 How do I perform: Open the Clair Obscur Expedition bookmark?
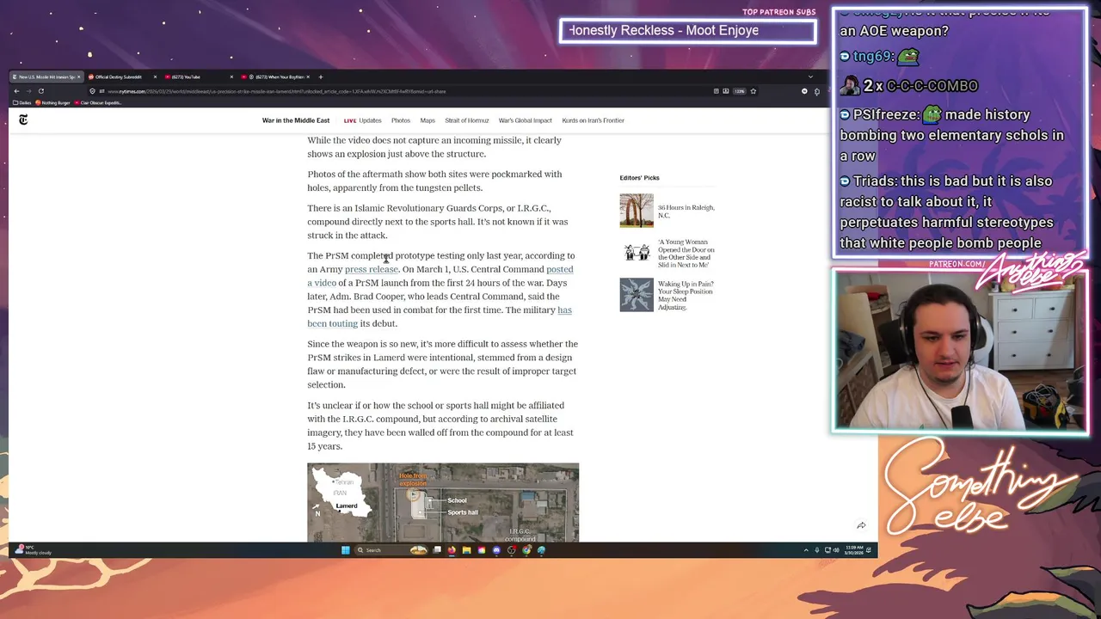(98, 103)
